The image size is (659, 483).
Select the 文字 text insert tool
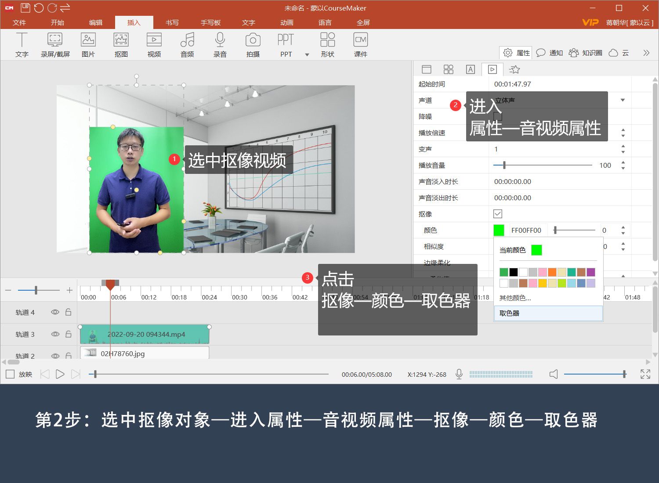coord(22,45)
